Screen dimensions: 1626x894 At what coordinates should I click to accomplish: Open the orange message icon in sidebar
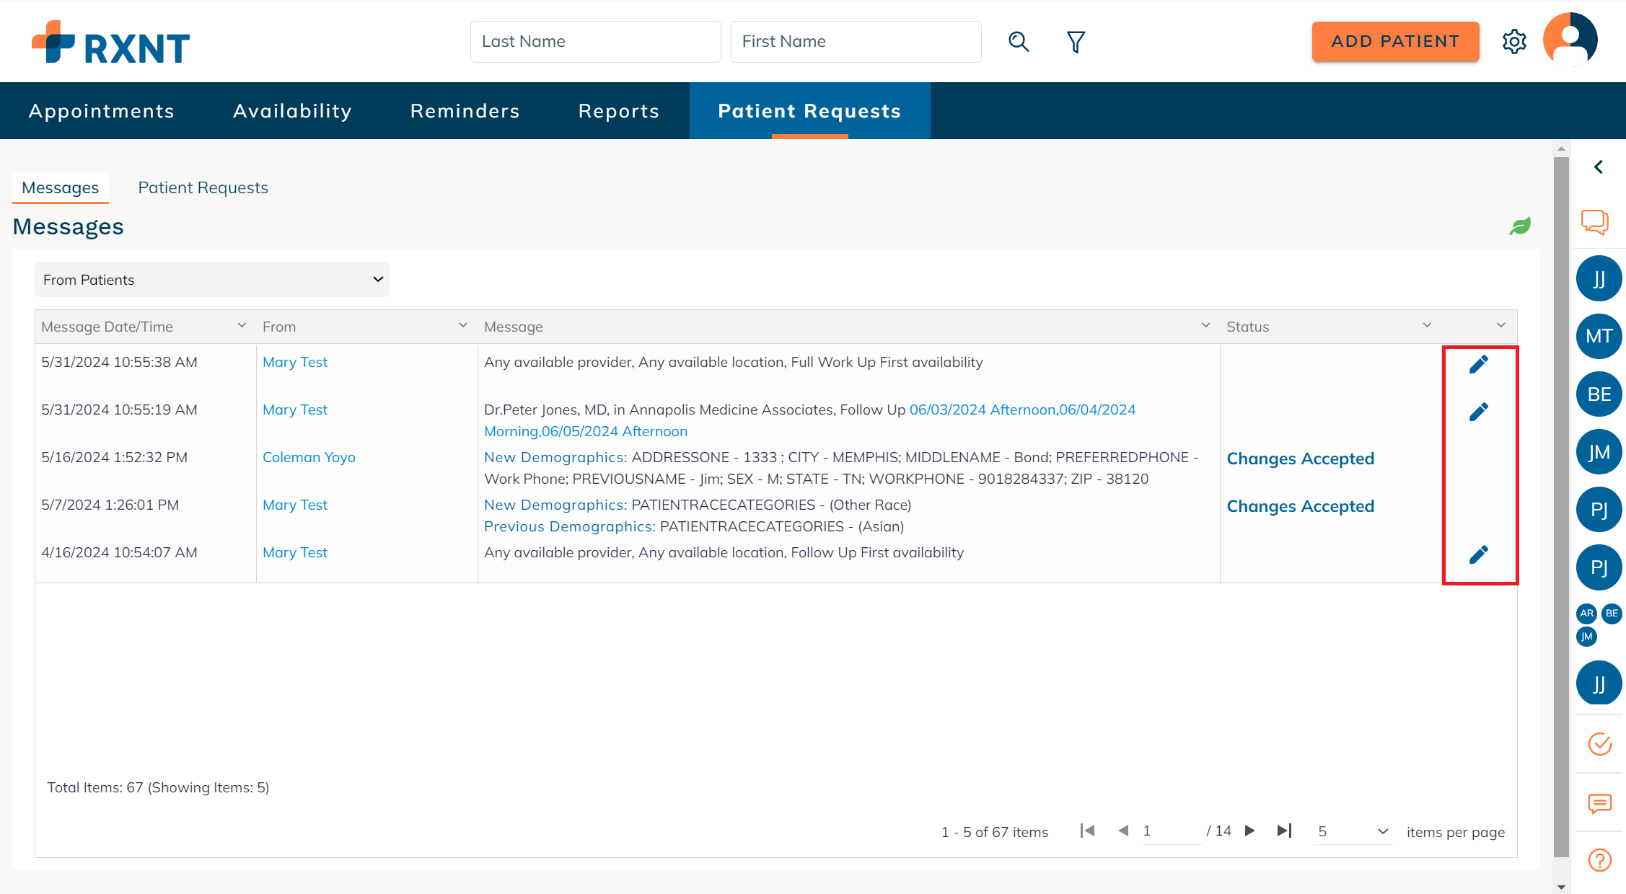click(x=1599, y=803)
